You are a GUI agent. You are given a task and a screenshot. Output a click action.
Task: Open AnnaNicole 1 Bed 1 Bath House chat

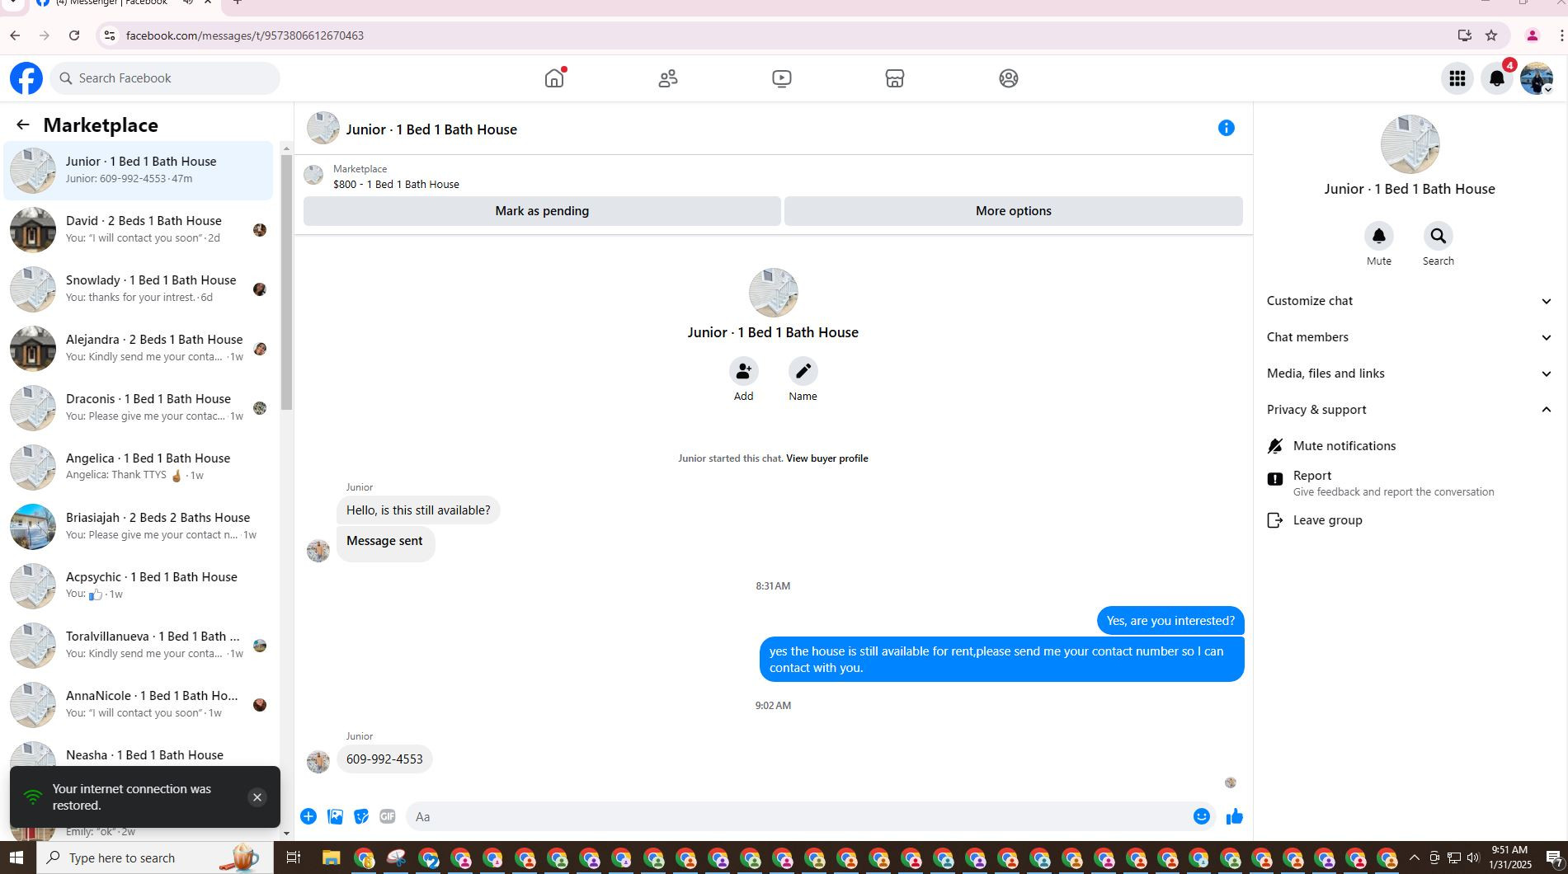[x=139, y=704]
